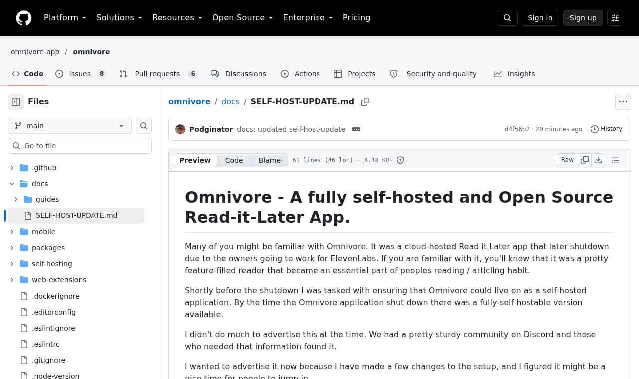Open the Solutions dropdown menu

(x=119, y=18)
